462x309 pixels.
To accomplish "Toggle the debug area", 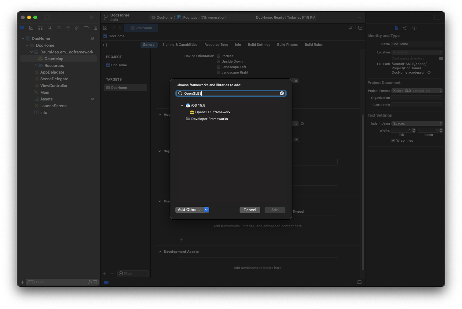I will pyautogui.click(x=359, y=282).
